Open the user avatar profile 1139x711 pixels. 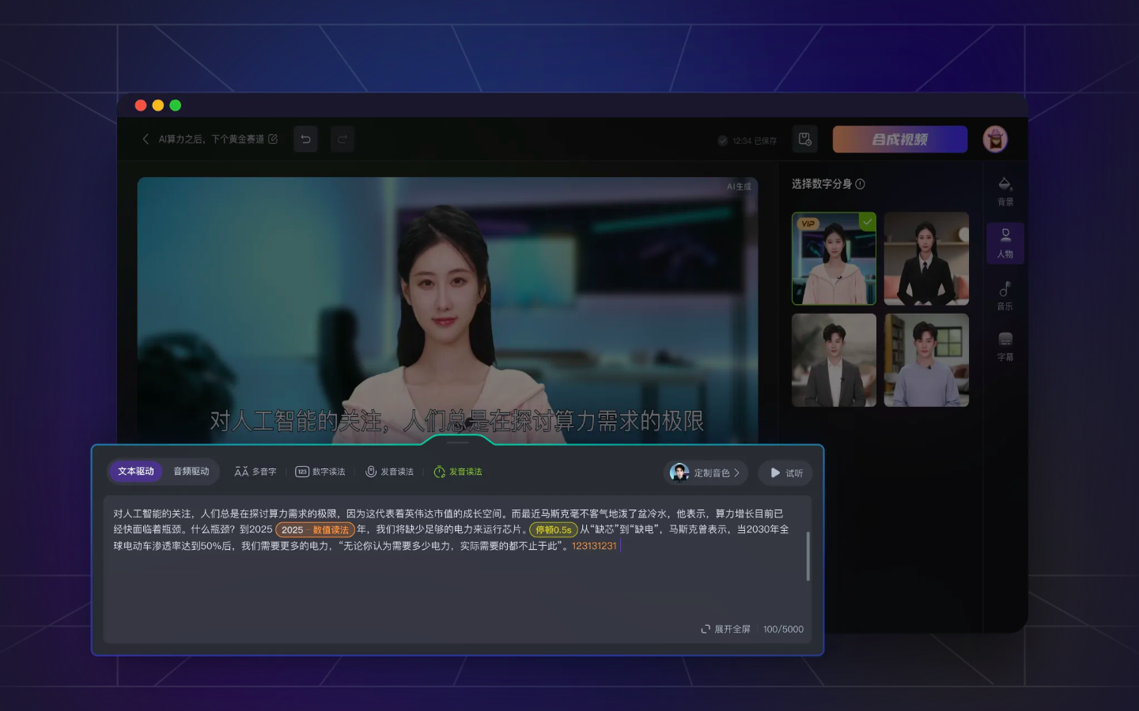pos(995,139)
